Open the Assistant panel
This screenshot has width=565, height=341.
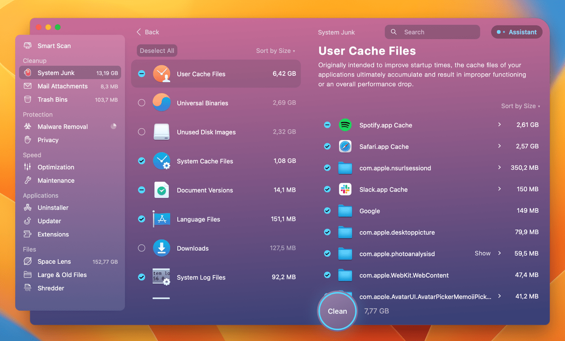click(x=517, y=32)
